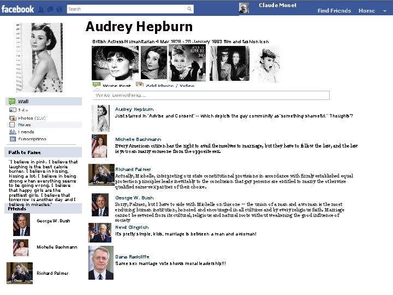Click the Path to Fame heading

[x=25, y=152]
